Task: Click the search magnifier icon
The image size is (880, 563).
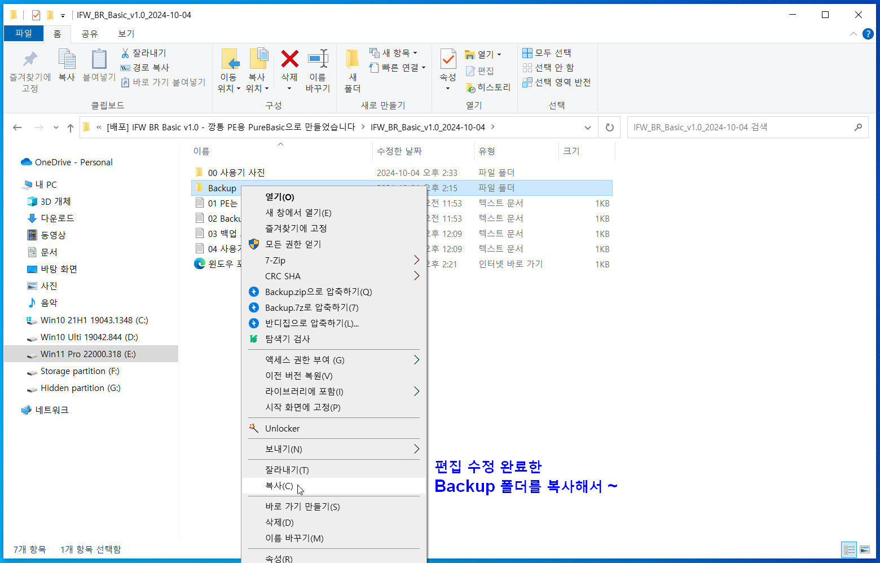Action: (858, 127)
